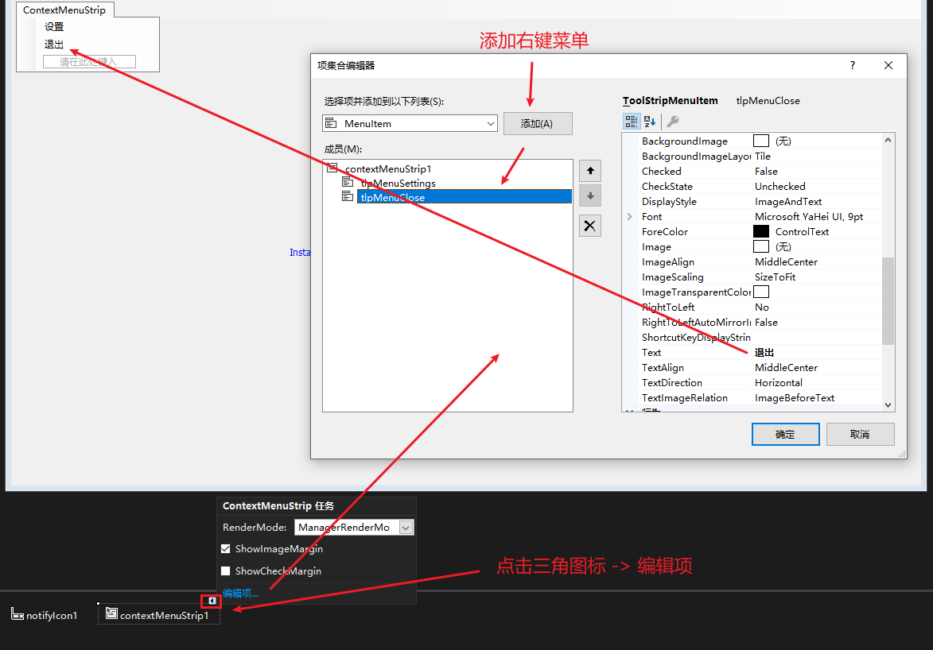Disable the ShowImageMargin checkbox
Image resolution: width=933 pixels, height=650 pixels.
coord(227,548)
